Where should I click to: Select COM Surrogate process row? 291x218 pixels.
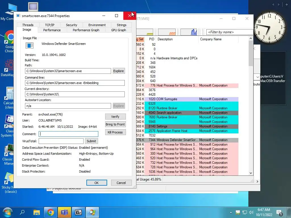coord(187,99)
